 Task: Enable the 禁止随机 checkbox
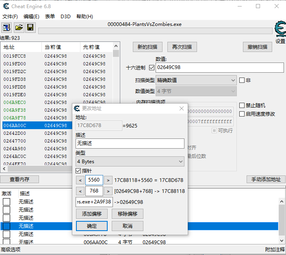tap(242, 105)
